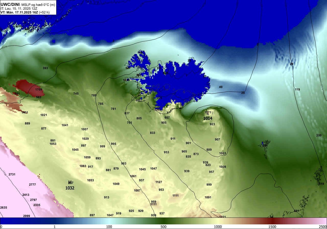Screen dimensions: 327x229
Task: Click the height value 901
Action: click(x=188, y=143)
